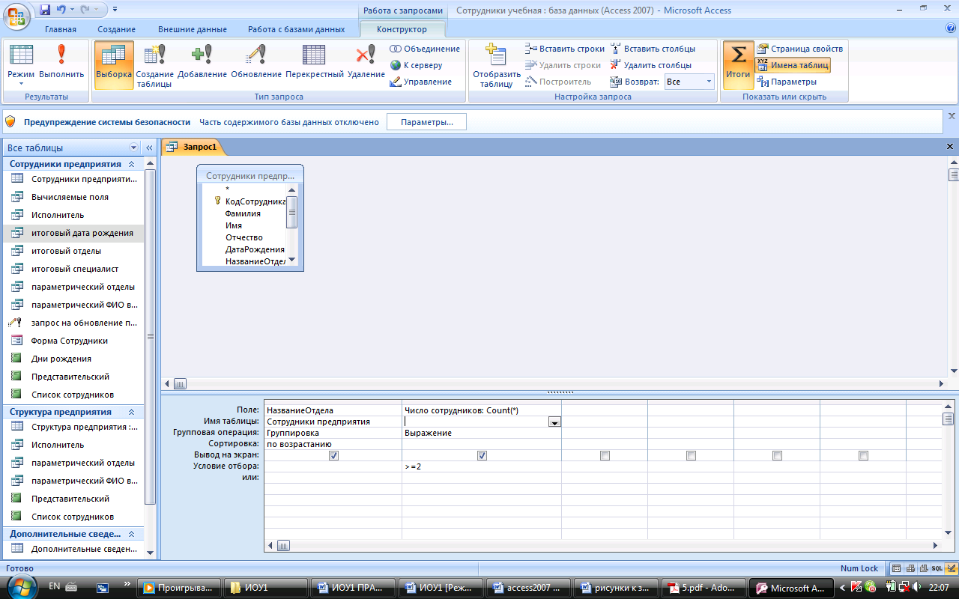The width and height of the screenshot is (959, 599).
Task: Choose the Перекрестный query type
Action: click(315, 64)
